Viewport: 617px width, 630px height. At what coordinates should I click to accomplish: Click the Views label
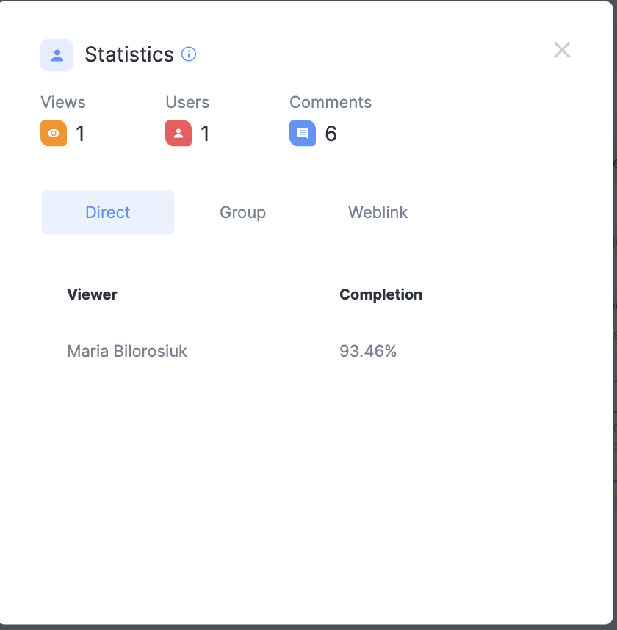(63, 102)
